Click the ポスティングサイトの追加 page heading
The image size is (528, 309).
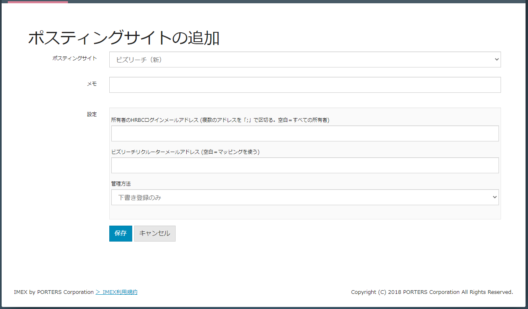coord(124,38)
